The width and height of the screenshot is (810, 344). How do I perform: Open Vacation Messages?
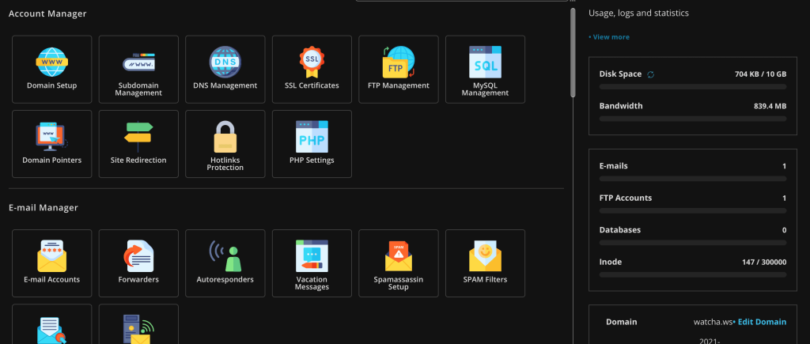[312, 263]
